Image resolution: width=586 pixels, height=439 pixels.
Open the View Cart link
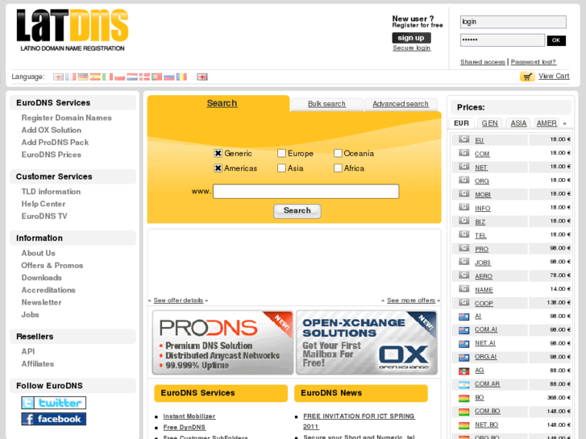[x=554, y=76]
